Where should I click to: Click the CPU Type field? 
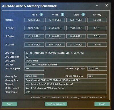click(66, 53)
